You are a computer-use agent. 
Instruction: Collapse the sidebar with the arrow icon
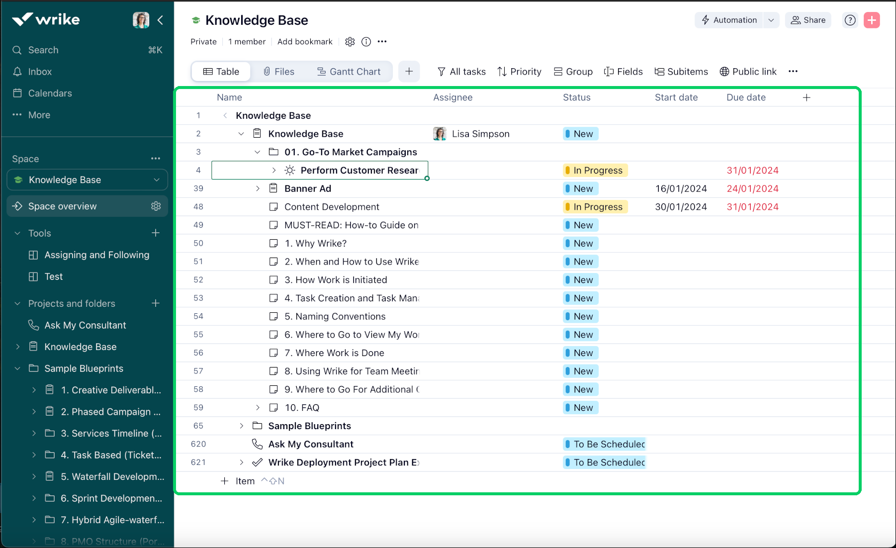click(160, 20)
